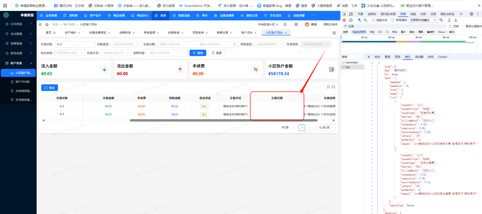
Task: Click the 查询 search button
Action: pos(198,53)
